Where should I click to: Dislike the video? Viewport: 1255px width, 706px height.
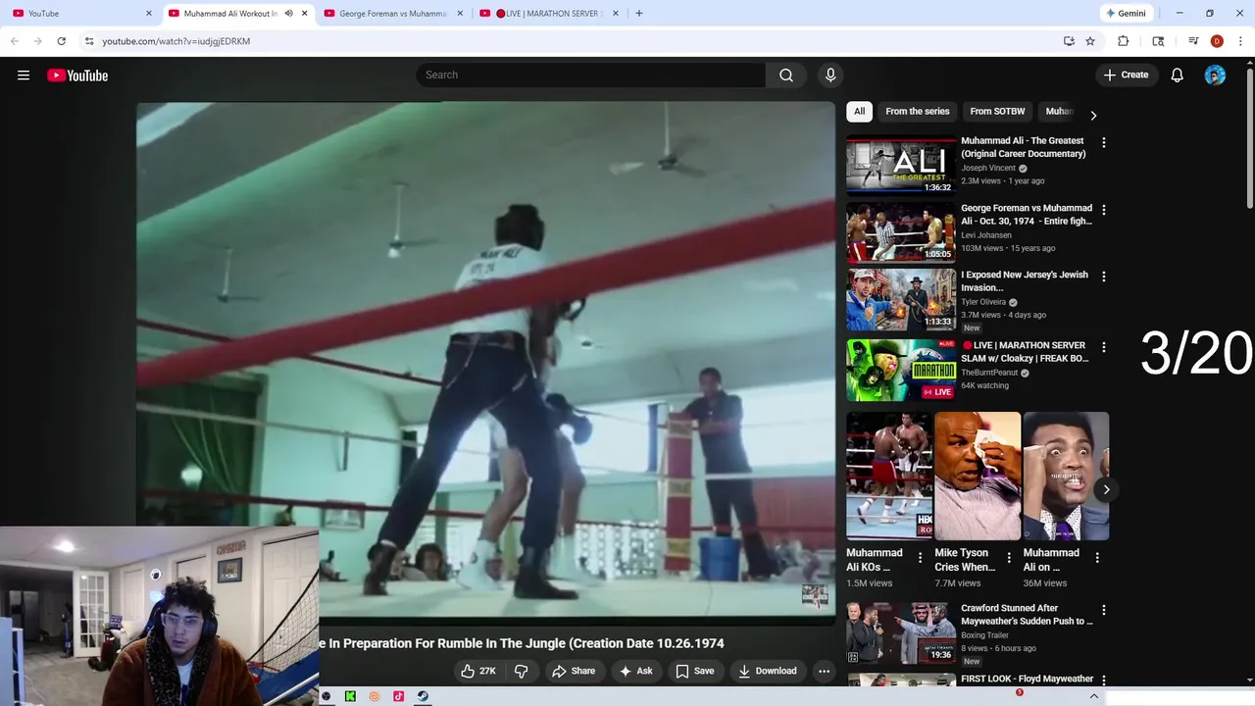coord(522,671)
